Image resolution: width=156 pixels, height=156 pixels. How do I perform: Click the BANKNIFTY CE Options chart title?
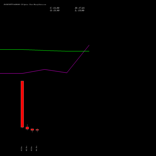point(25,5)
